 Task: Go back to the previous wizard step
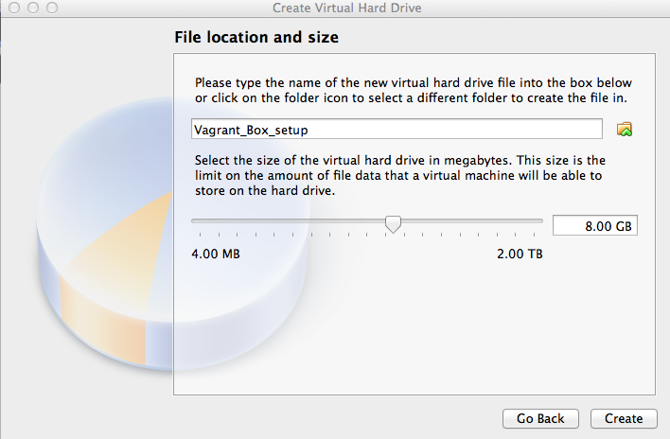[x=540, y=418]
